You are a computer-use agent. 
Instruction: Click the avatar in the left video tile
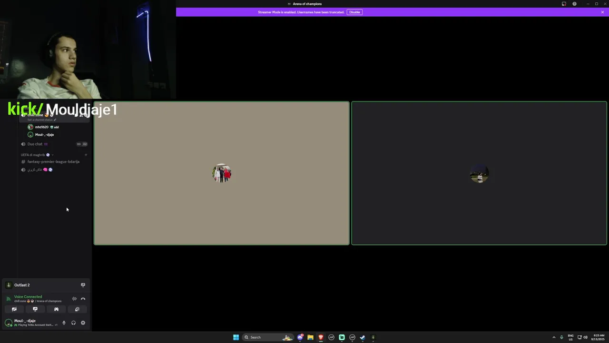click(x=222, y=173)
